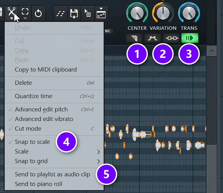Viewport: 223px width, 193px height.
Task: Expand the Snap to grid submenu
Action: point(54,161)
